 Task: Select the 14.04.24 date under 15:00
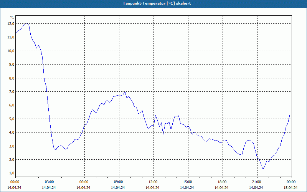click(187, 187)
